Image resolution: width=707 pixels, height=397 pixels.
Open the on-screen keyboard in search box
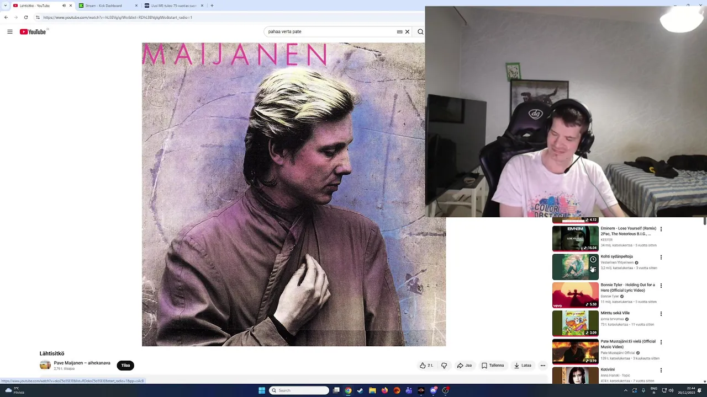click(x=399, y=32)
